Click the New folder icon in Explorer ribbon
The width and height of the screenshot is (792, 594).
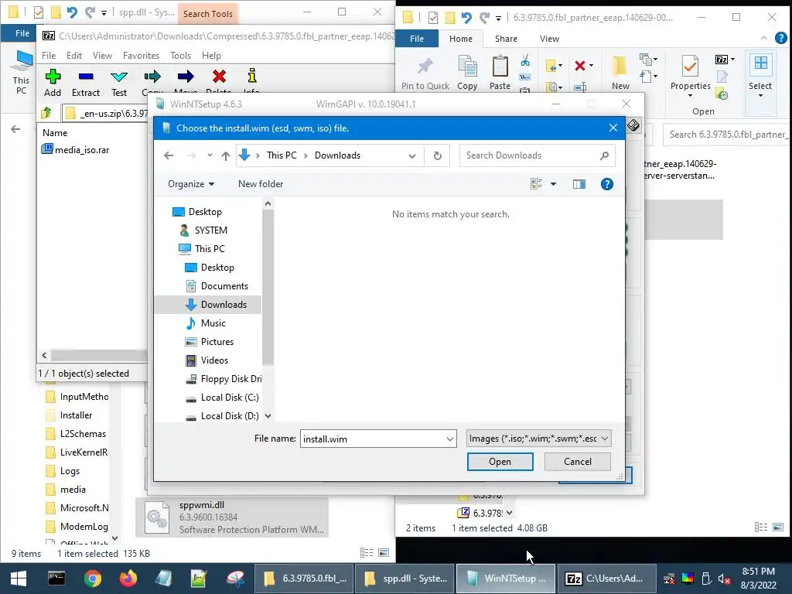tap(620, 67)
